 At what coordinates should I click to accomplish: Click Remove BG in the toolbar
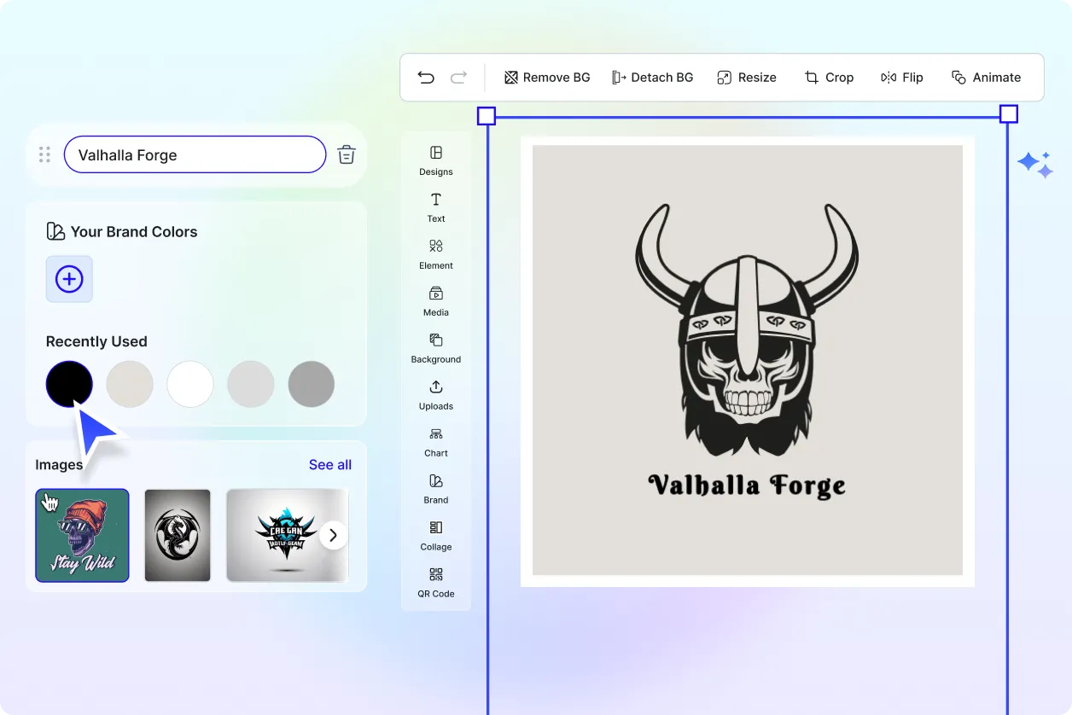tap(547, 78)
